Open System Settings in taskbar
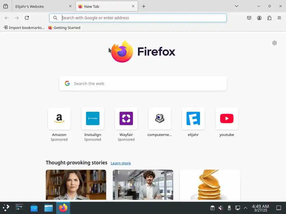Viewport: 286px width, 214px height. (x=19, y=208)
